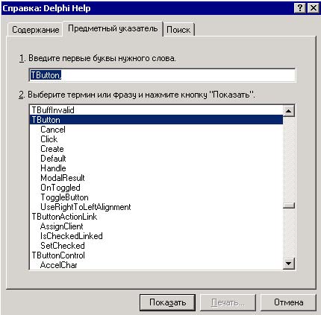
Task: Switch to the Содержание tab
Action: click(35, 30)
